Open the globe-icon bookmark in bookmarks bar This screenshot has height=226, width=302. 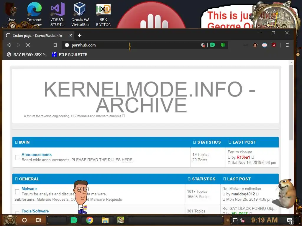(x=27, y=54)
